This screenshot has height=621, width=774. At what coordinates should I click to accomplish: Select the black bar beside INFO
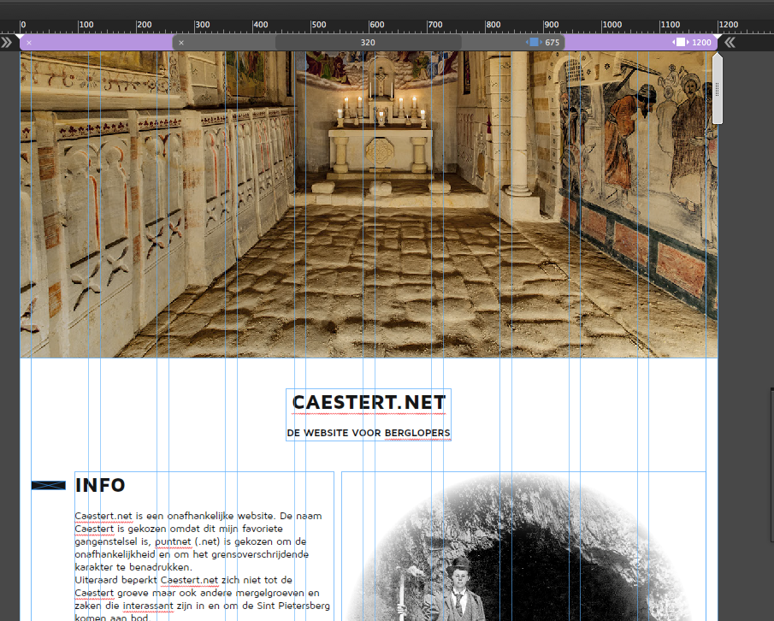(x=49, y=486)
